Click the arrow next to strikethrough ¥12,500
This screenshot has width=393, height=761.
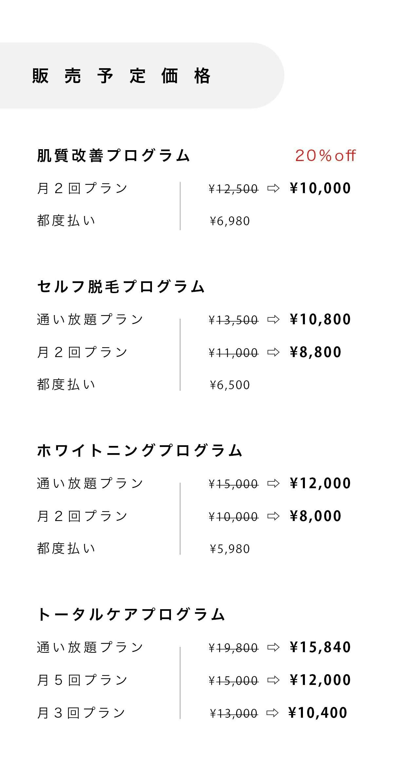pos(273,188)
